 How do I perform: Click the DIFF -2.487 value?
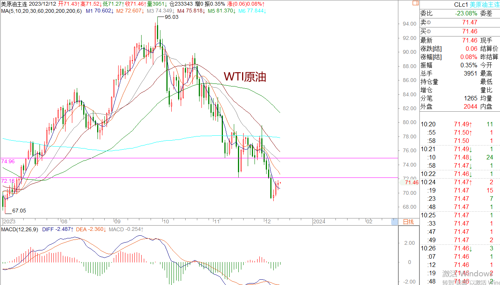tap(58, 229)
